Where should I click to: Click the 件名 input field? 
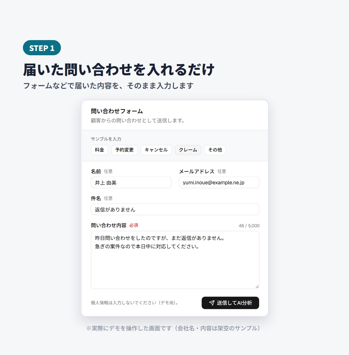[175, 209]
